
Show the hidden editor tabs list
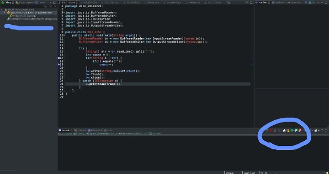[229, 3]
